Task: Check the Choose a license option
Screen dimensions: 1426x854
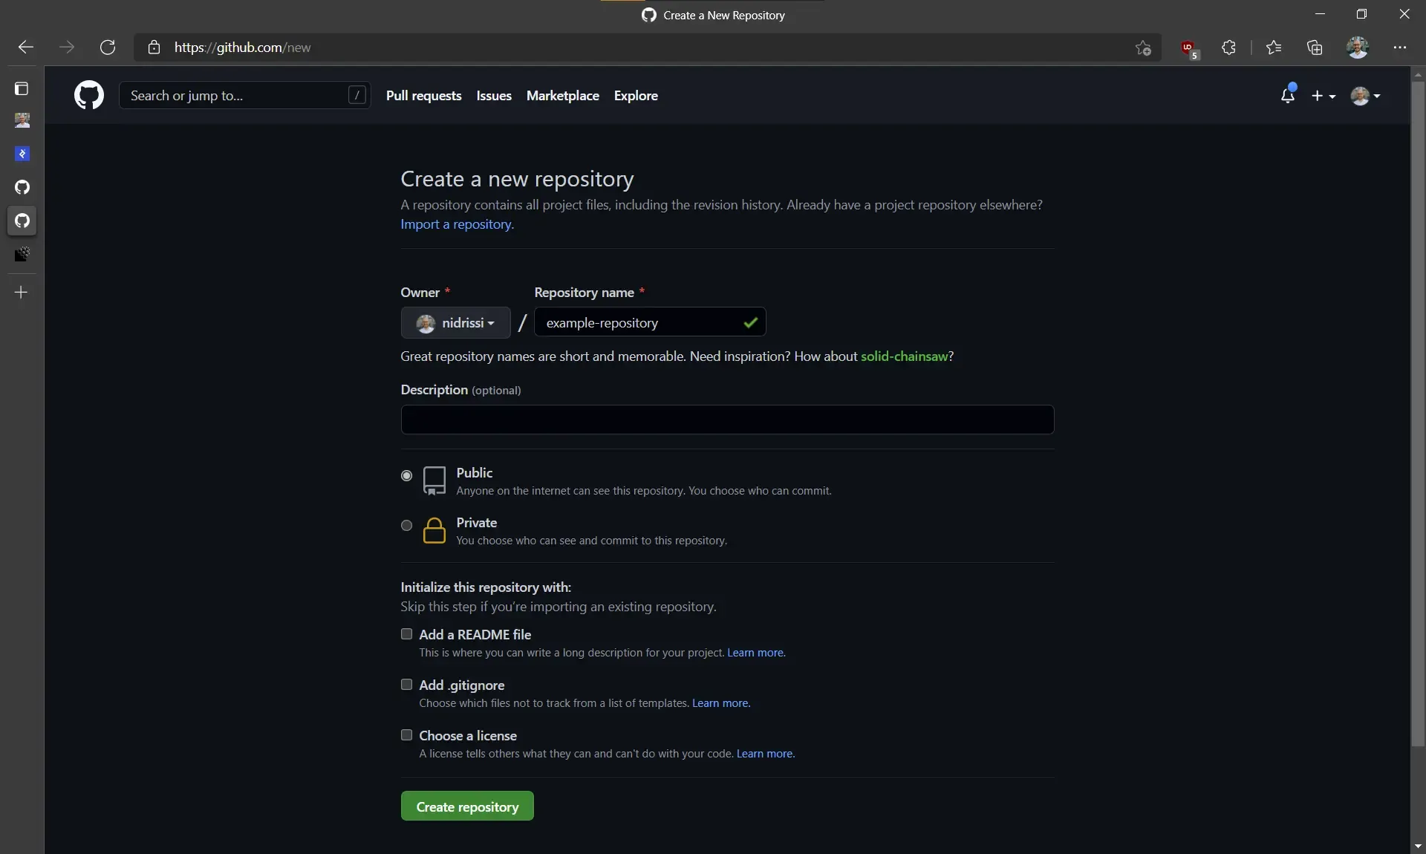Action: 406,735
